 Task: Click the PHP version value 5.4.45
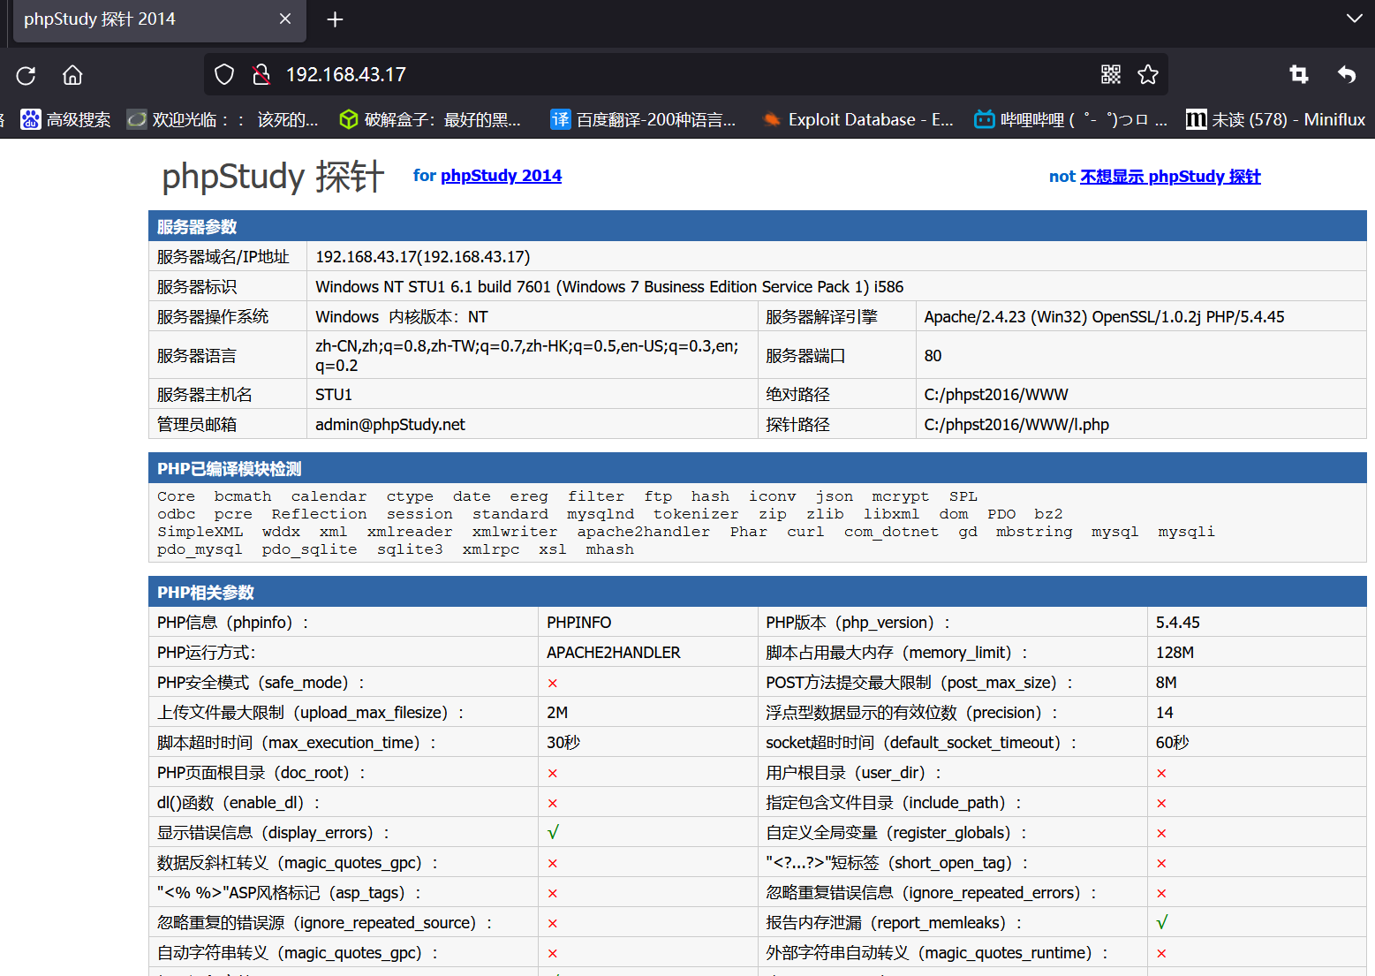[x=1178, y=623]
